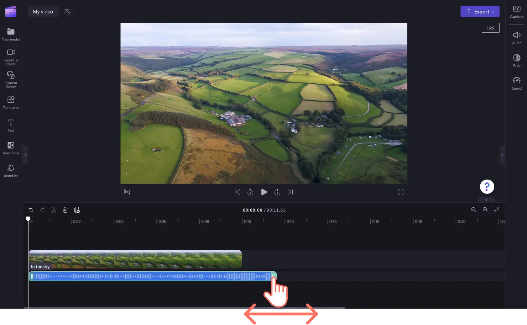Select the blue audio track clip

pyautogui.click(x=152, y=276)
